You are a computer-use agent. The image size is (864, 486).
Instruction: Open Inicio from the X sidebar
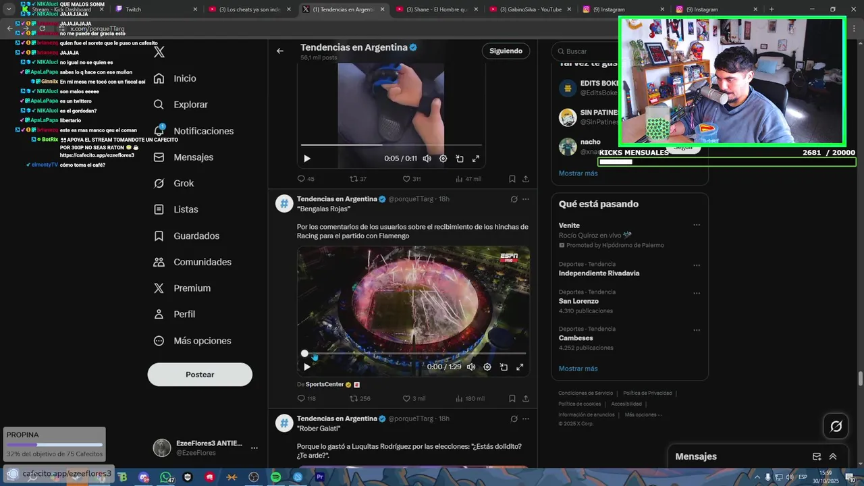tap(175, 78)
